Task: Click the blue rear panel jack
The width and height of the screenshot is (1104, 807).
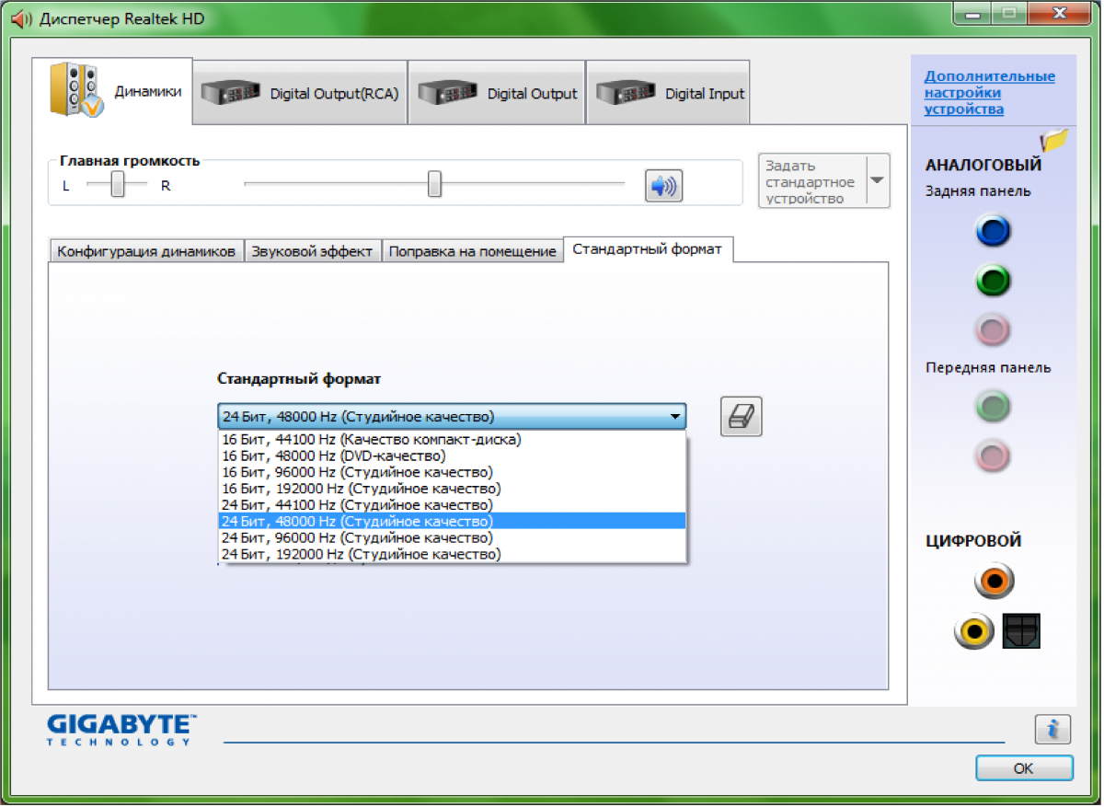Action: tap(994, 230)
